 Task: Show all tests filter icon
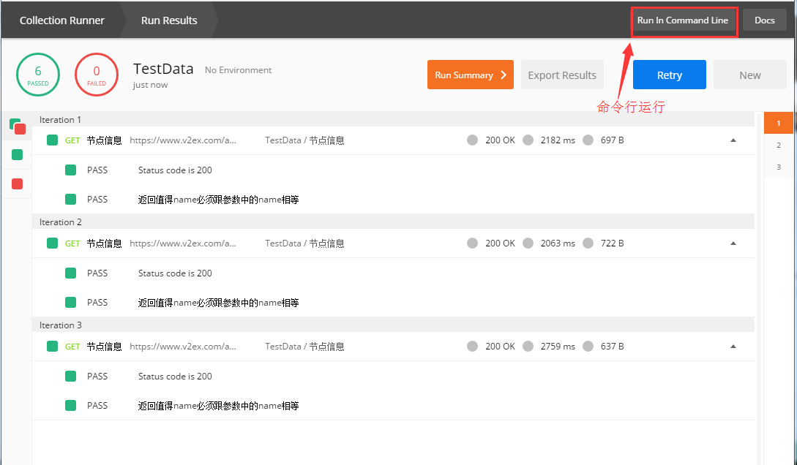pyautogui.click(x=18, y=126)
